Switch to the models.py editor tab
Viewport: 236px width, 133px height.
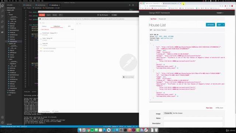tap(28, 5)
